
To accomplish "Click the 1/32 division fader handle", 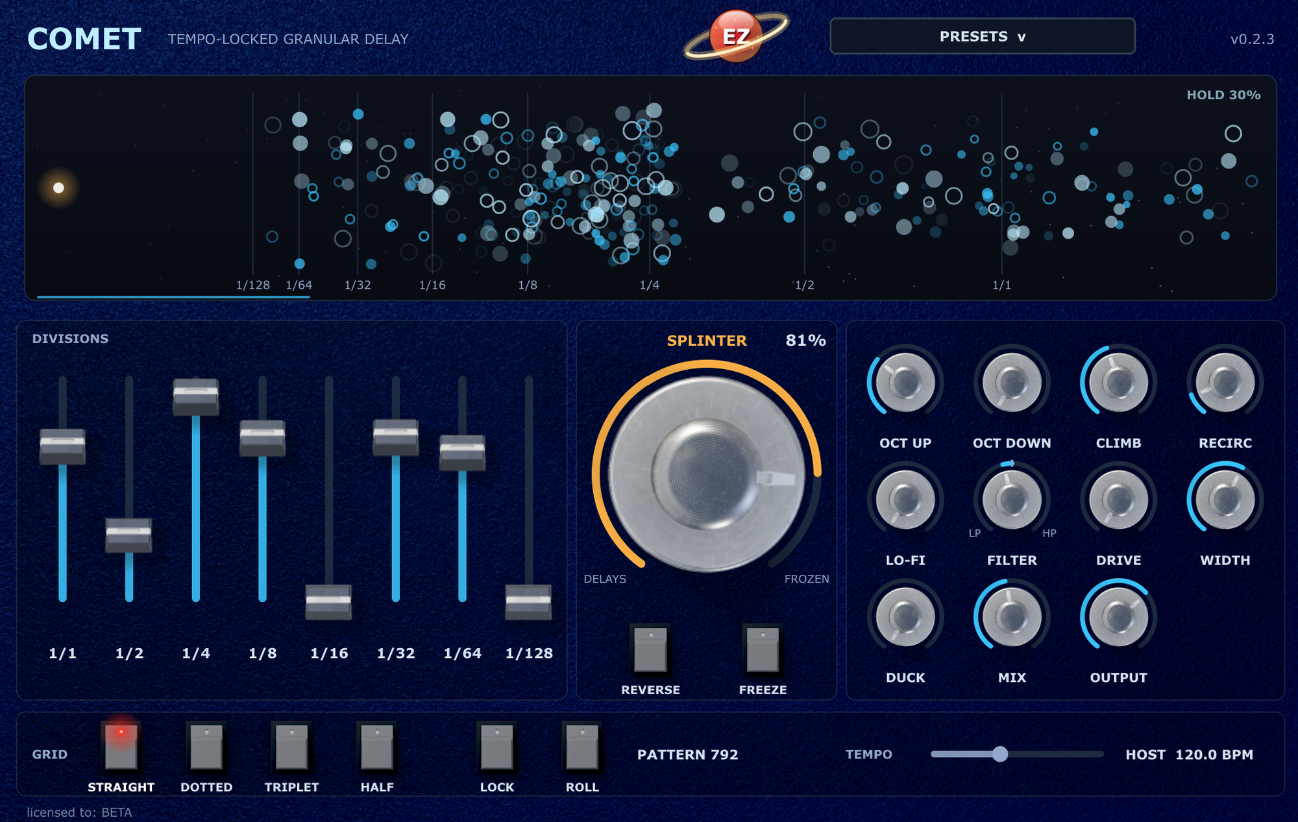I will click(396, 437).
